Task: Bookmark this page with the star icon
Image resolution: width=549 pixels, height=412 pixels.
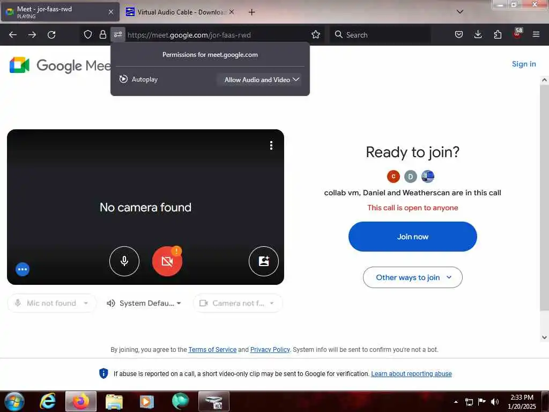Action: 316,34
